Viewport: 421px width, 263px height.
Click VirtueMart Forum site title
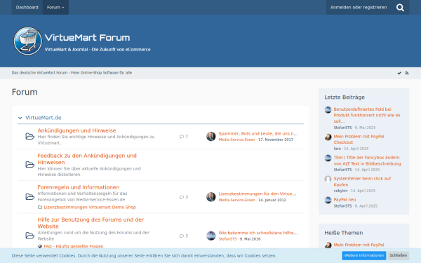tap(87, 38)
